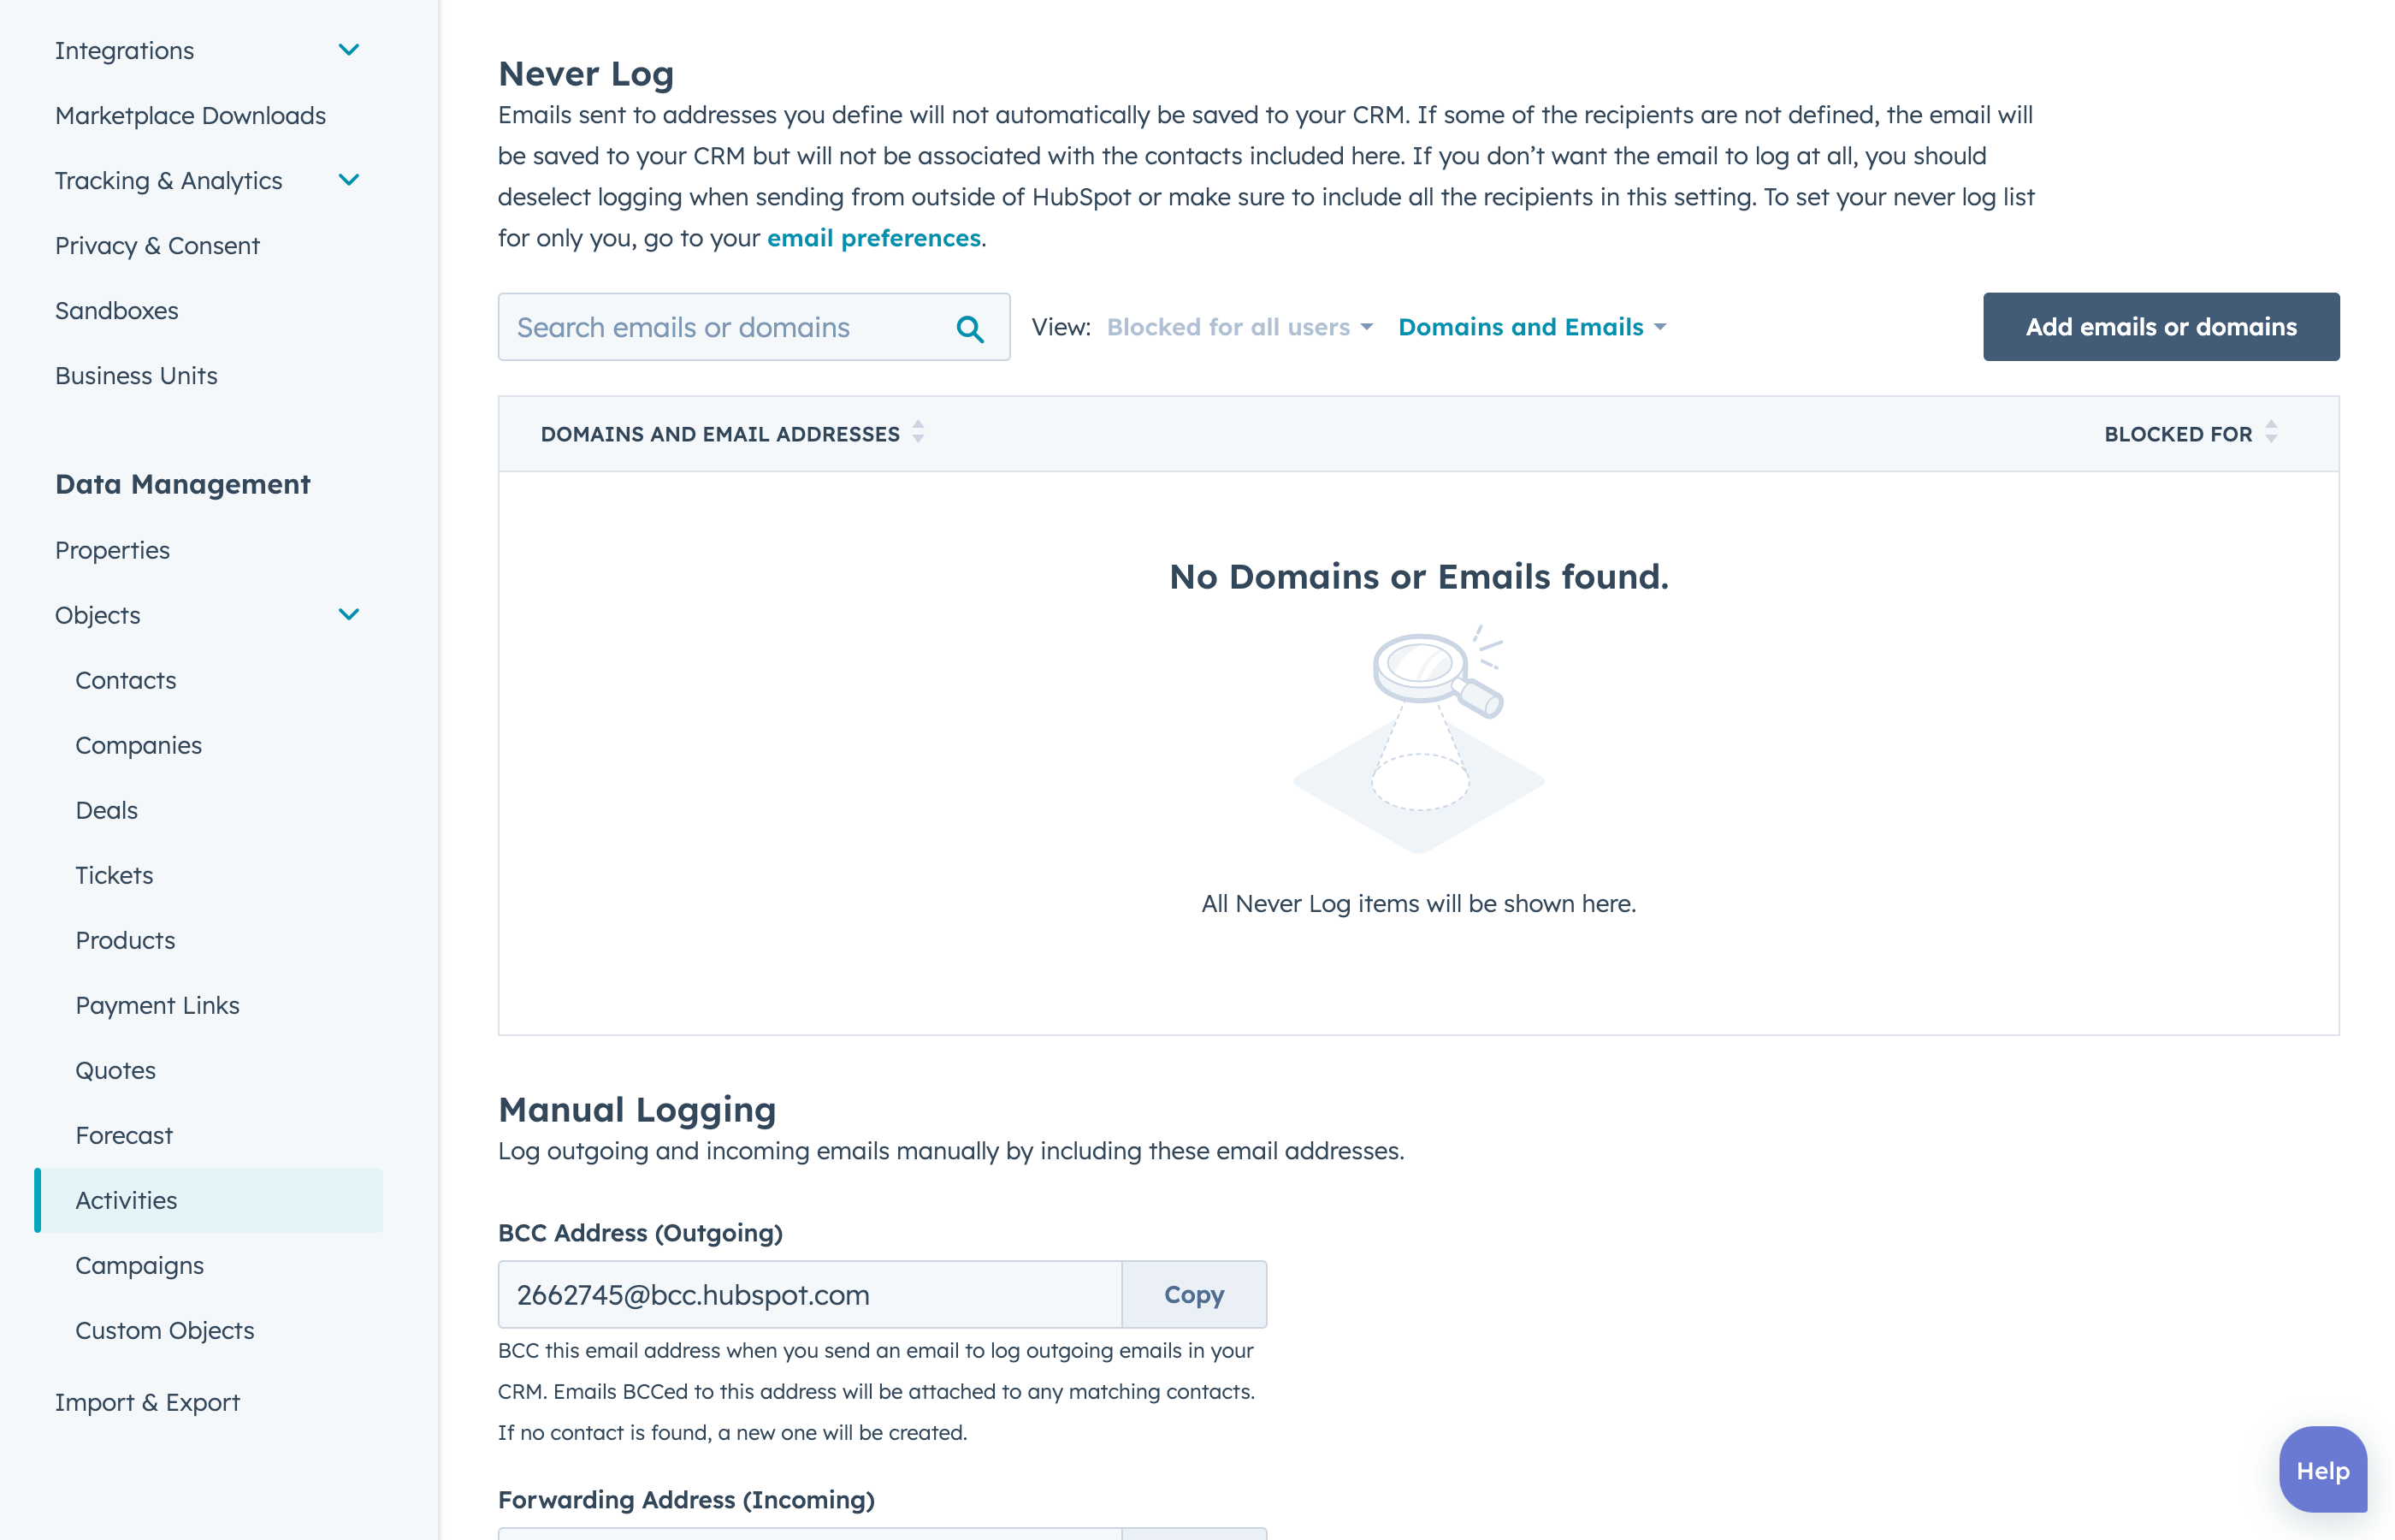
Task: Click the search magnifier icon
Action: click(974, 327)
